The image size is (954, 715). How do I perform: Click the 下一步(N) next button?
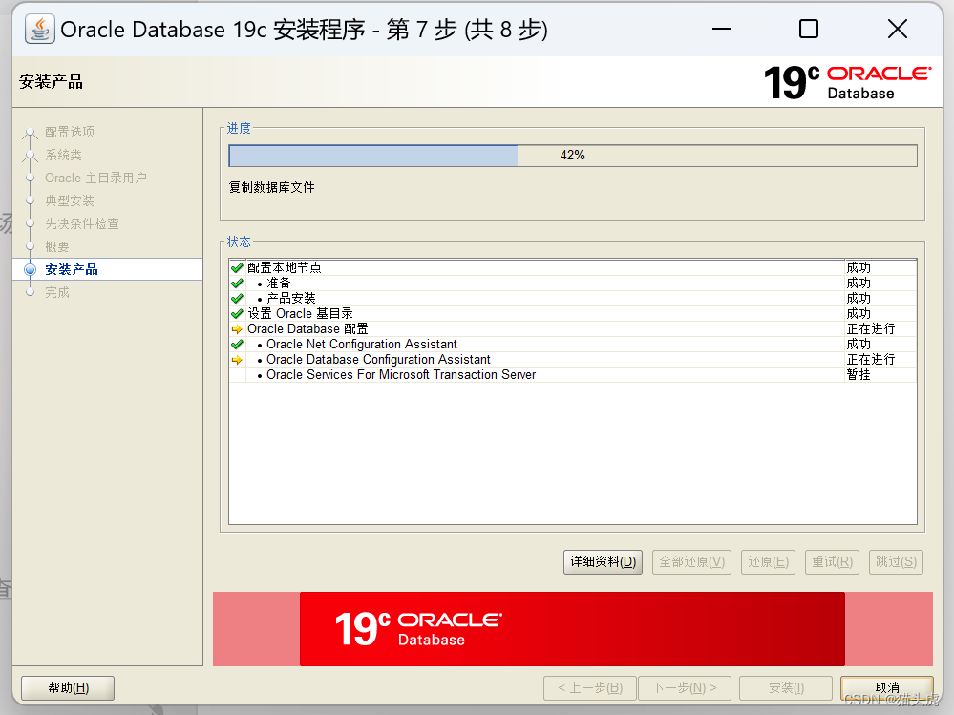685,688
